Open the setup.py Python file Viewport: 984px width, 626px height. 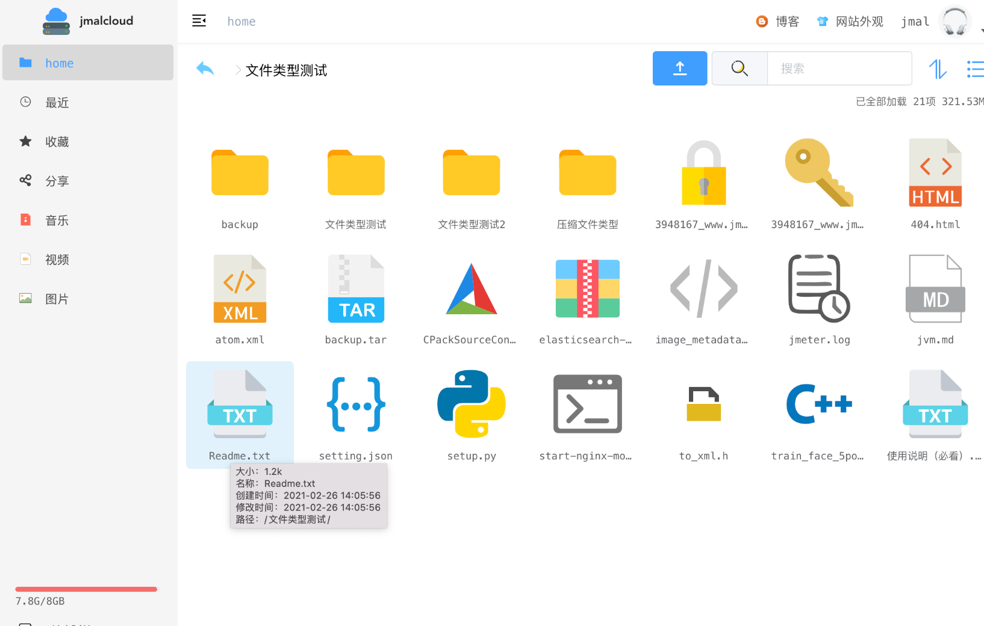point(472,404)
